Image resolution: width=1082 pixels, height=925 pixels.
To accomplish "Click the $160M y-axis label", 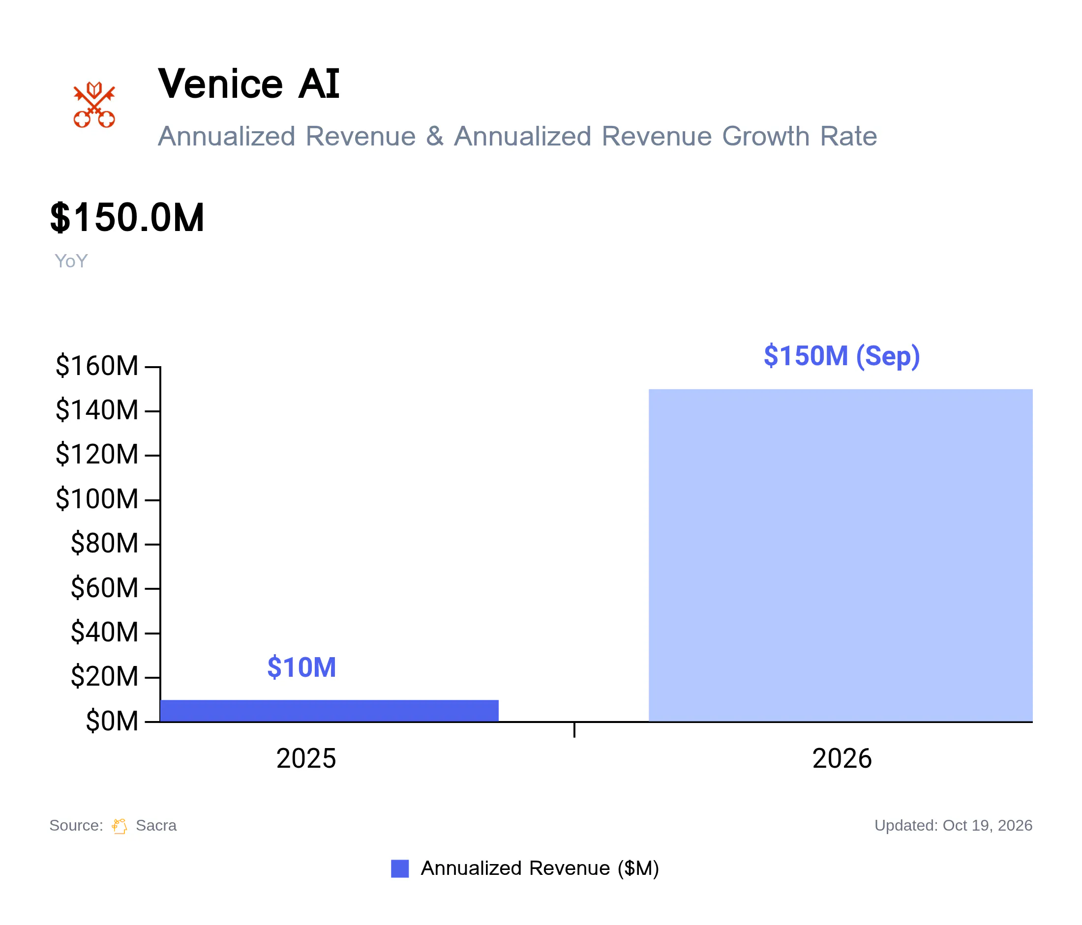I will click(97, 365).
